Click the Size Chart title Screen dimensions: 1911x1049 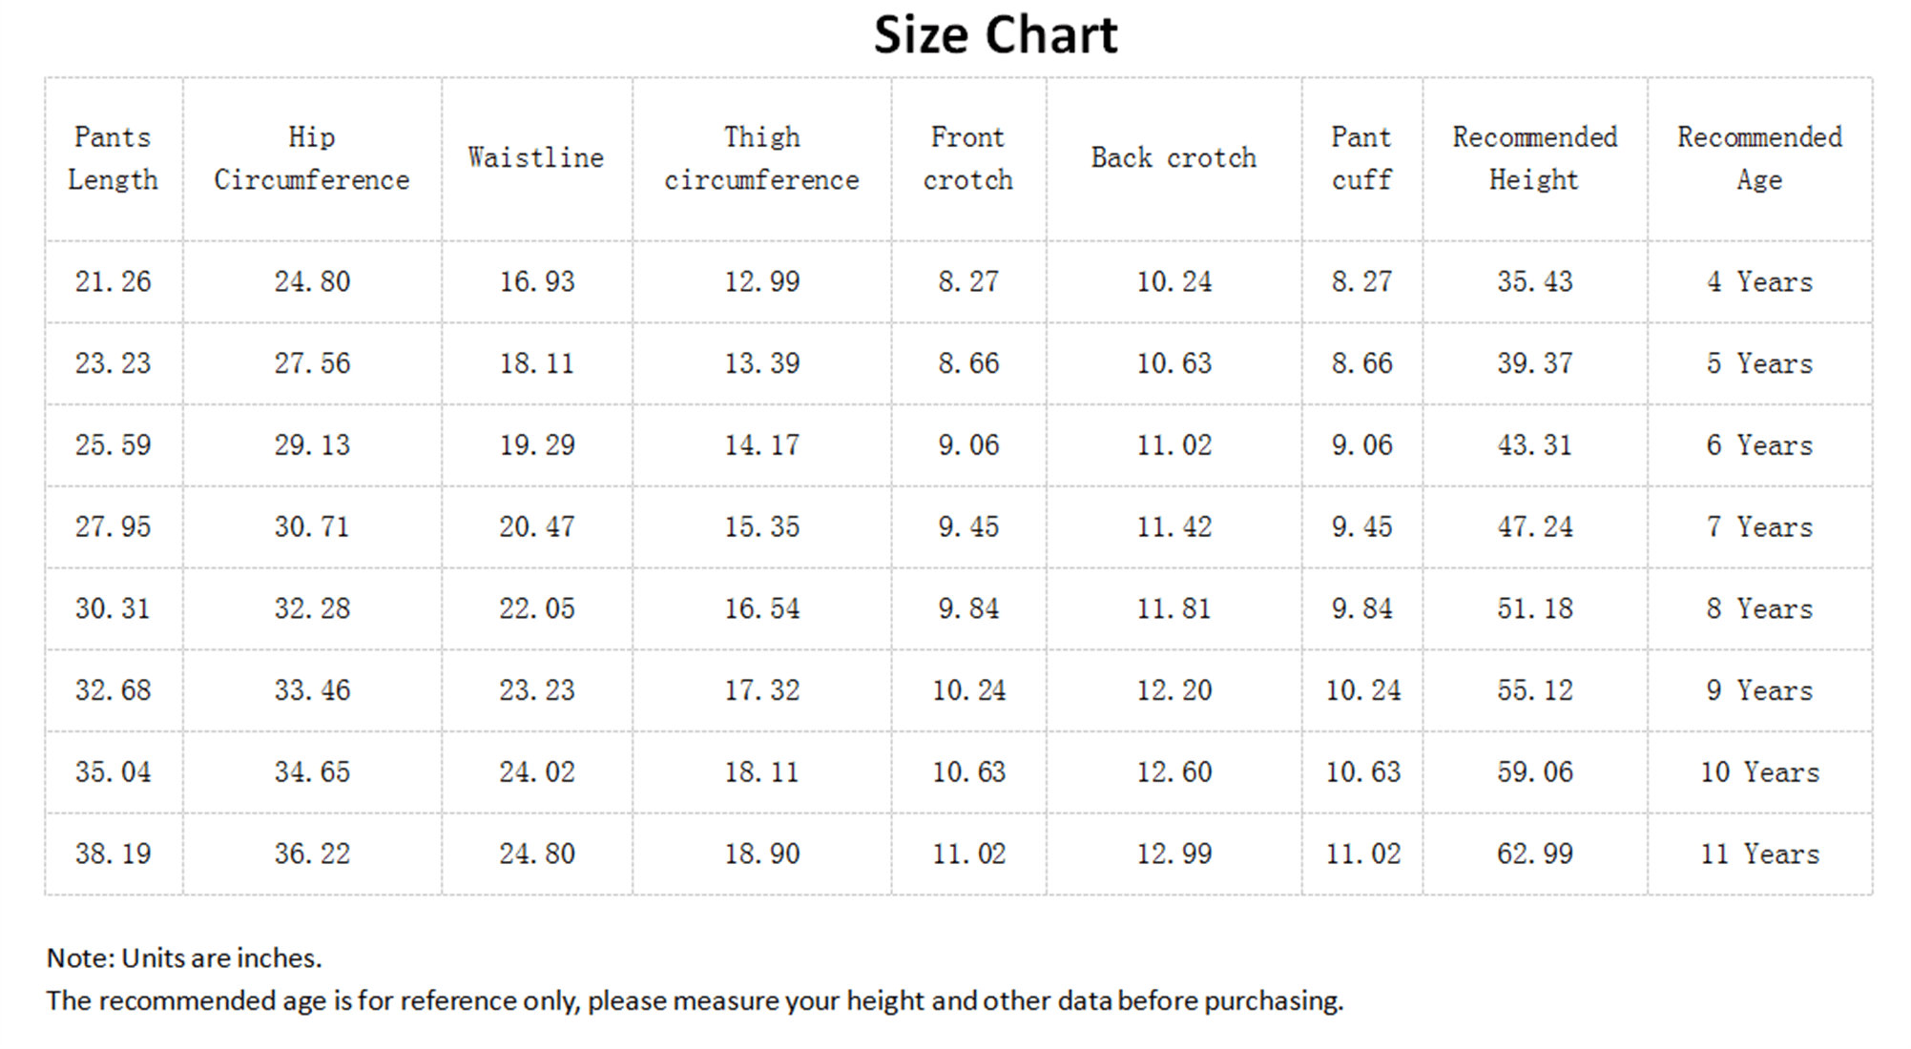pos(995,35)
